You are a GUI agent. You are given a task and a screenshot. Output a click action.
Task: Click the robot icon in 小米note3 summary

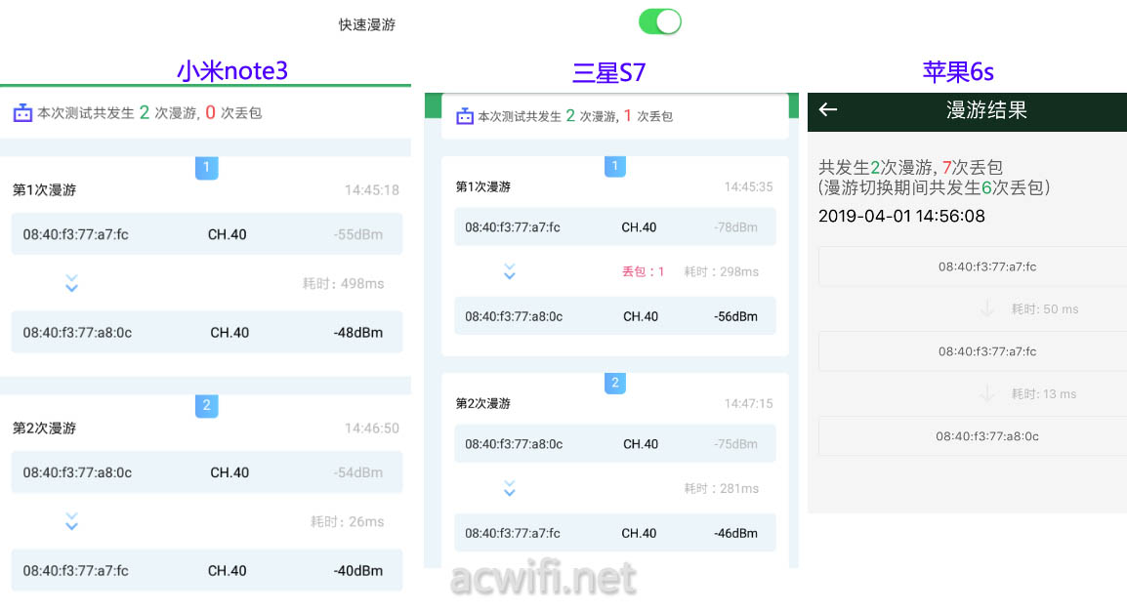pos(23,113)
